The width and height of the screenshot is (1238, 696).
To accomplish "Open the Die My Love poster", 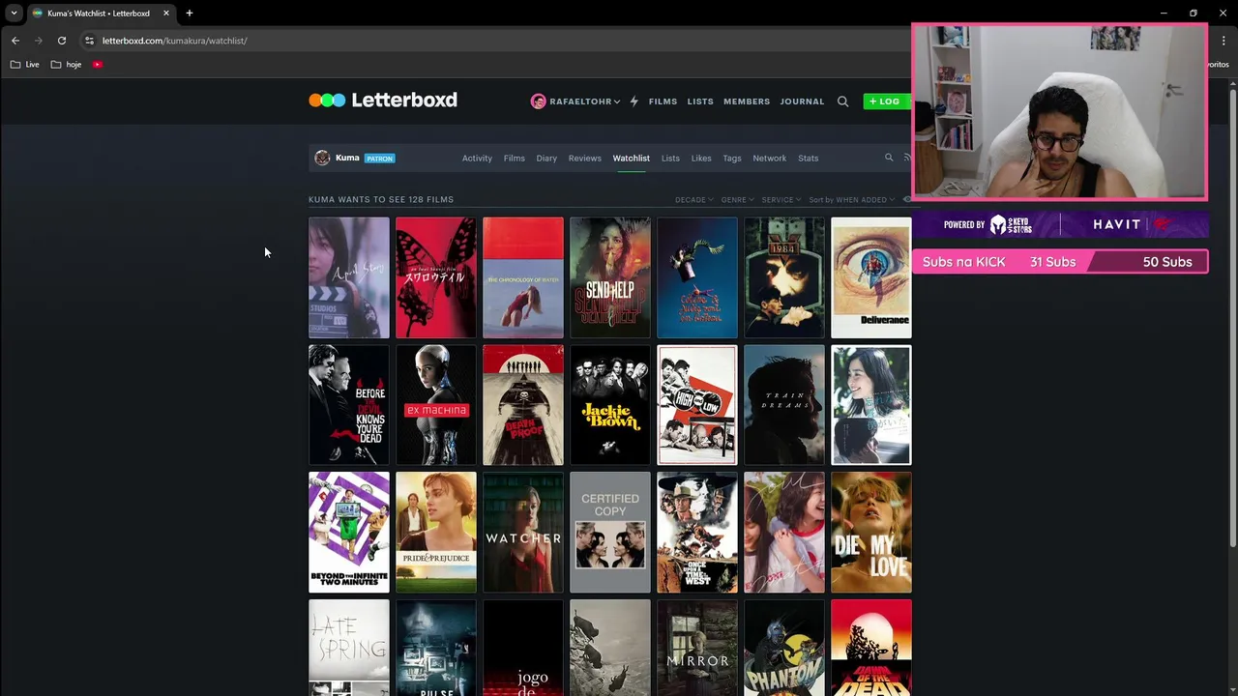I will (x=871, y=533).
